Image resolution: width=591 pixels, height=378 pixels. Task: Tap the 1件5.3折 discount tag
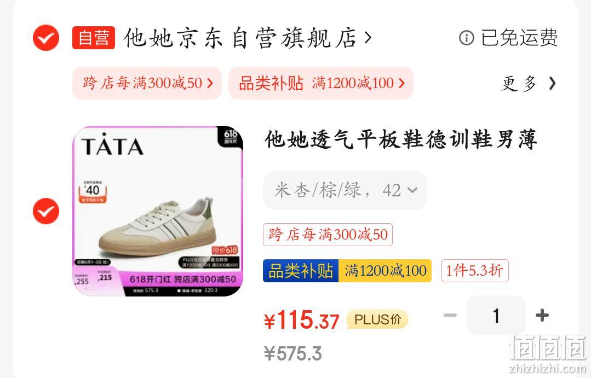(x=475, y=271)
